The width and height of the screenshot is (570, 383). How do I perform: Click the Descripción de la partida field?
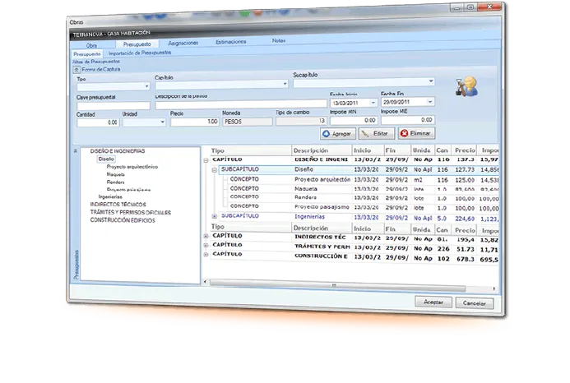tap(241, 104)
